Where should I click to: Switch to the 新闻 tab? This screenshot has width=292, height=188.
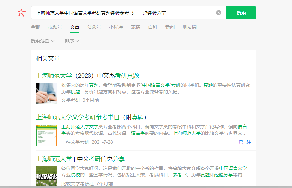(170, 27)
